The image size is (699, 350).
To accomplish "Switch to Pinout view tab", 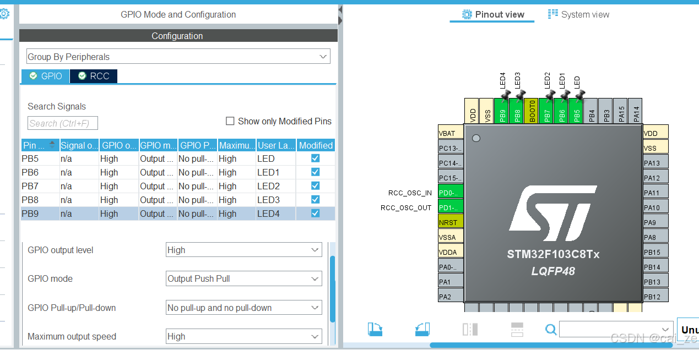I will 492,14.
